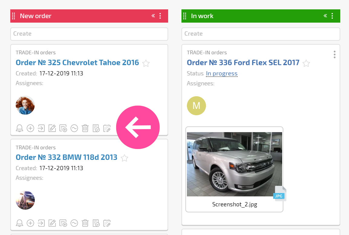
Task: Click the created date on Order 332 card
Action: 61,168
